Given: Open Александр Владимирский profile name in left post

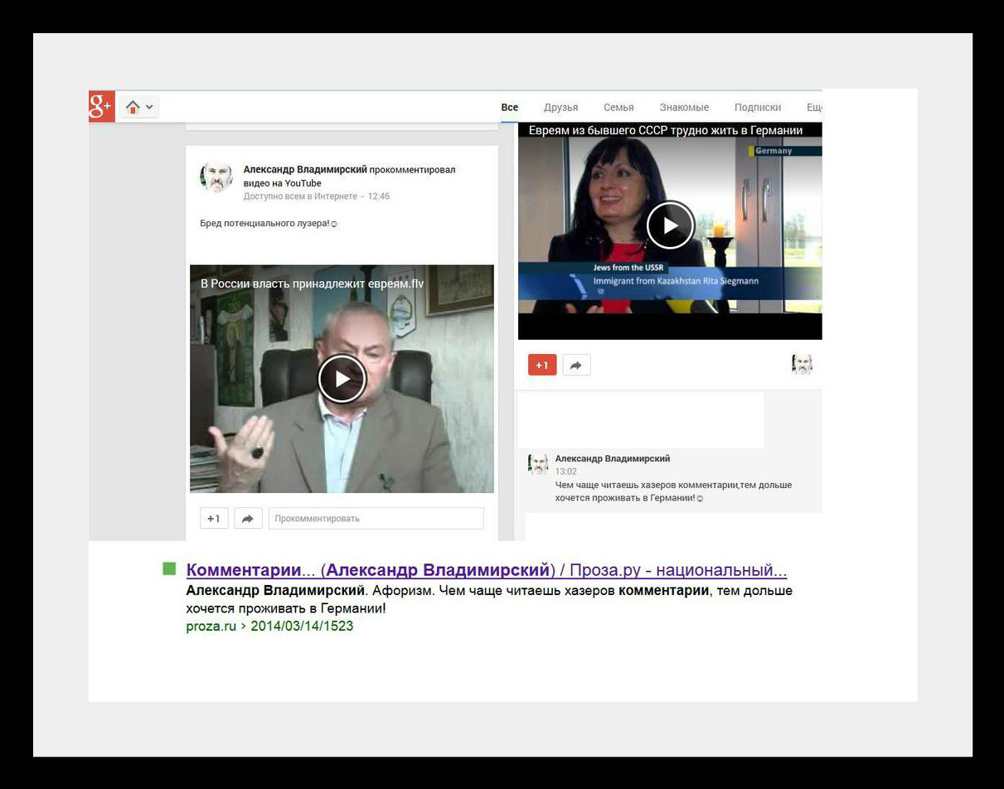Looking at the screenshot, I should click(x=305, y=169).
